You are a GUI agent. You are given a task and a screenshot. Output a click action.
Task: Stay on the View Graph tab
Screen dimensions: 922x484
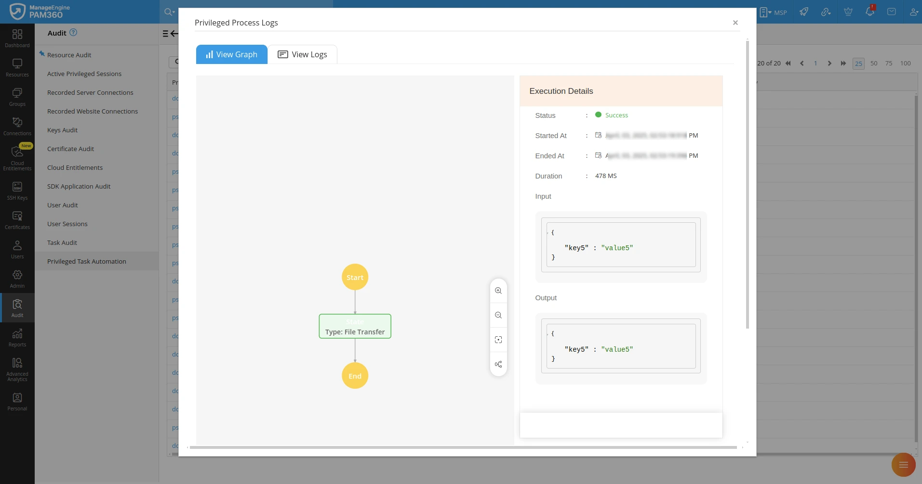tap(231, 54)
